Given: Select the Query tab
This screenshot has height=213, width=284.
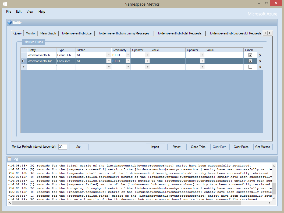Looking at the screenshot, I should point(17,33).
